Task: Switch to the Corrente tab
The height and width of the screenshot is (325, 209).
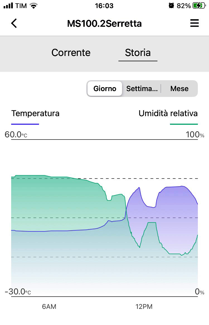Action: pos(71,53)
